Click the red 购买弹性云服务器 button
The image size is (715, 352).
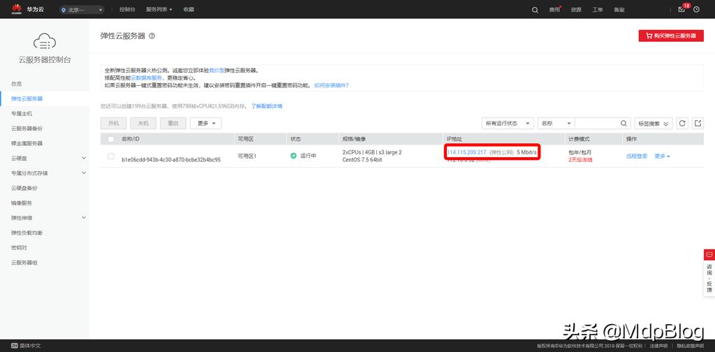(671, 36)
